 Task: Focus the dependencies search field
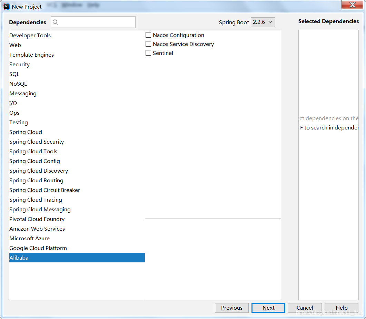coord(93,22)
